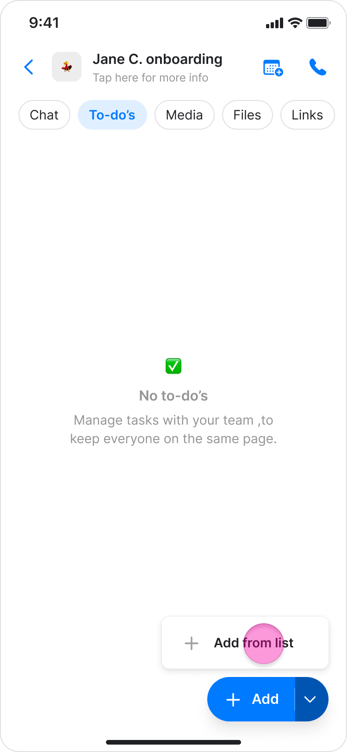
Task: Tap the home indicator bar
Action: click(173, 742)
